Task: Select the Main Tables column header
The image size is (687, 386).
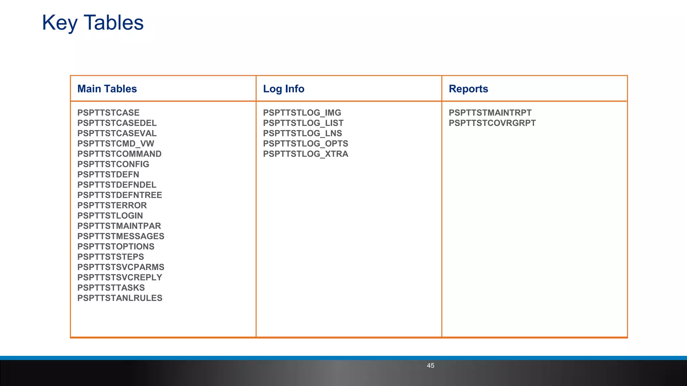Action: 107,89
